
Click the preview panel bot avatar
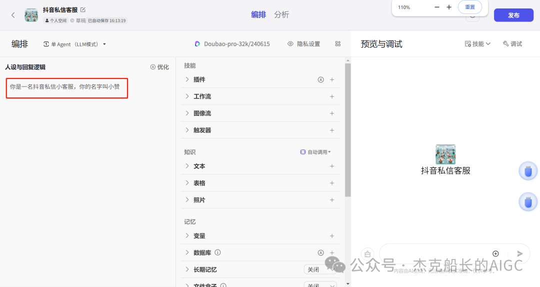(445, 154)
